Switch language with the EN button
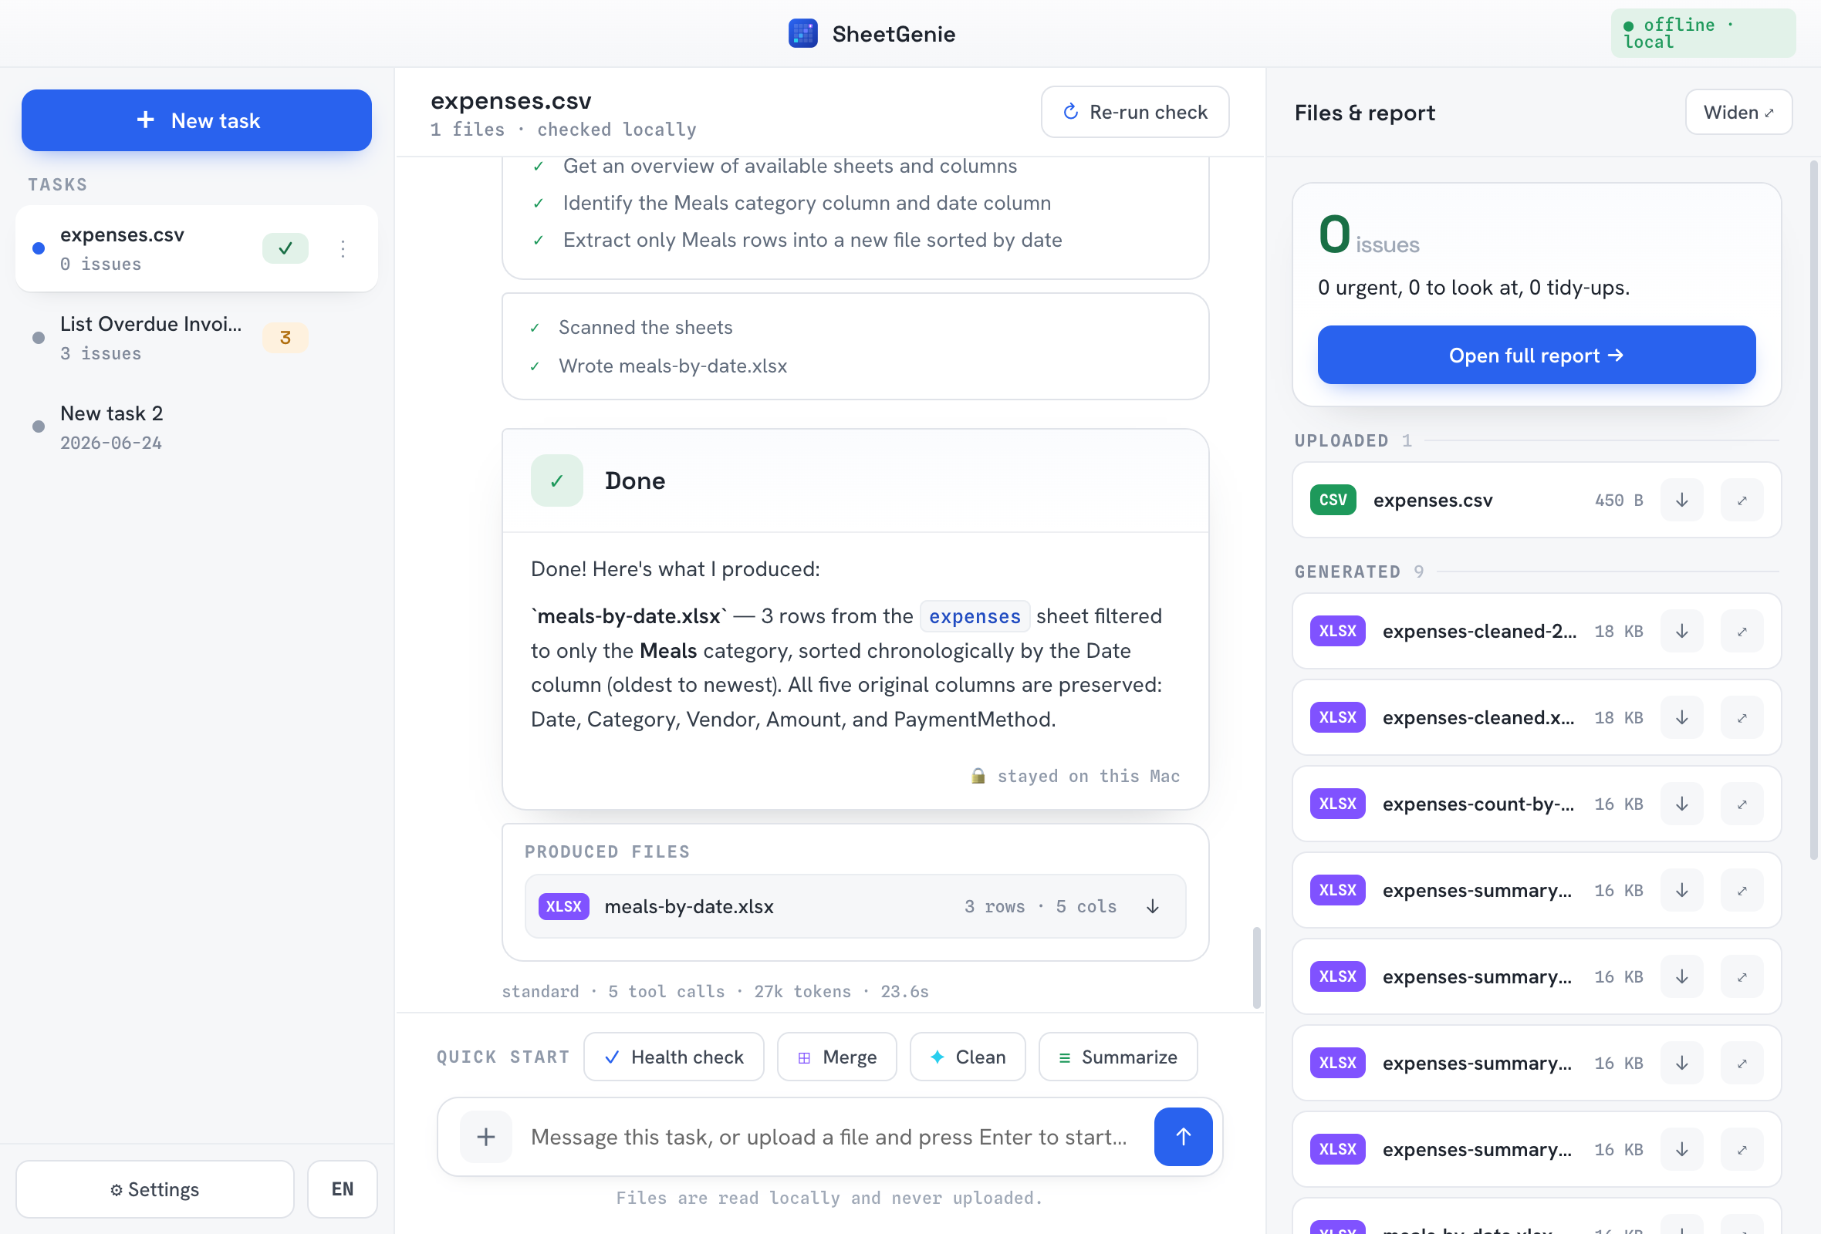This screenshot has height=1234, width=1821. (x=343, y=1188)
